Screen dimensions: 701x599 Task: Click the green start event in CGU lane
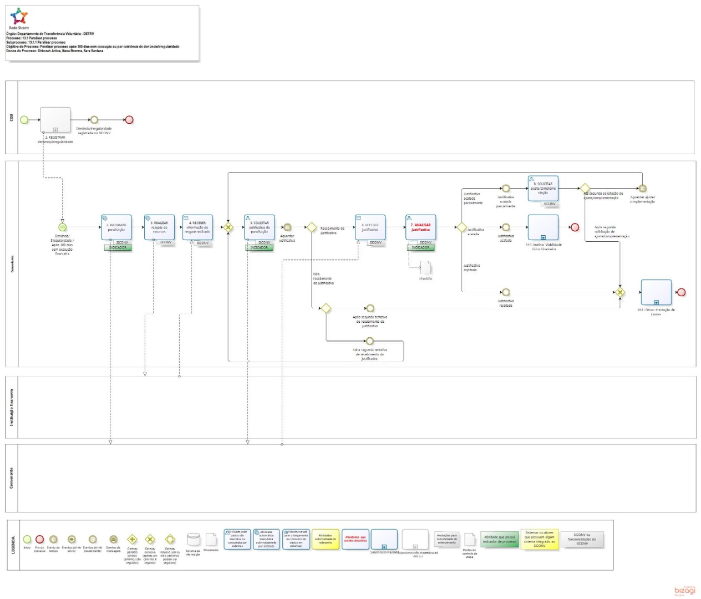24,119
